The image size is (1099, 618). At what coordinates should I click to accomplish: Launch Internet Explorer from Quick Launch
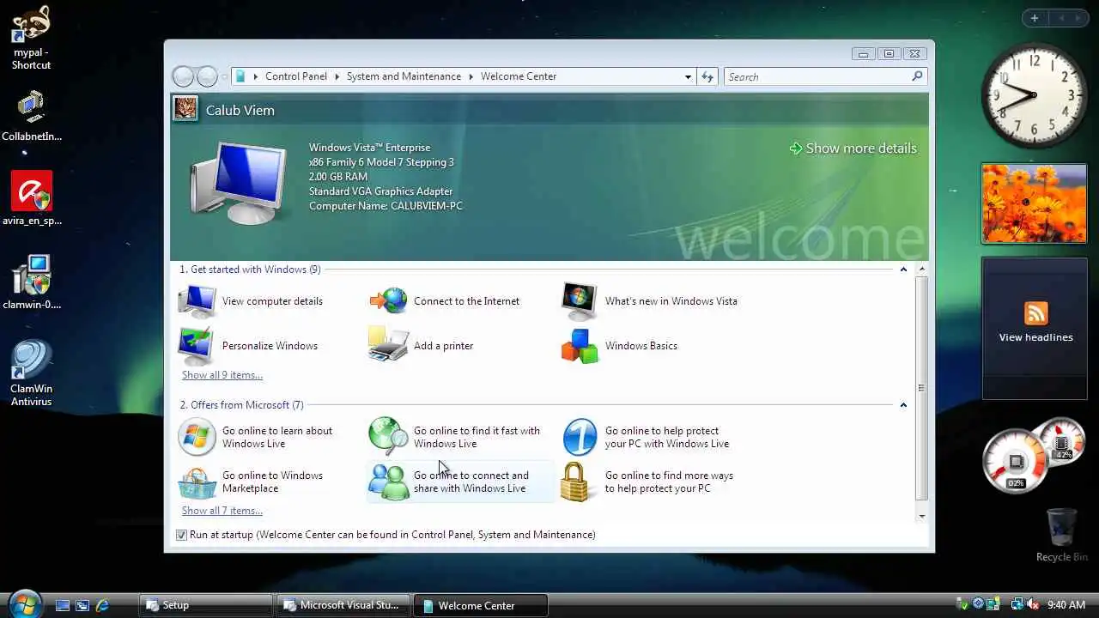(x=102, y=605)
